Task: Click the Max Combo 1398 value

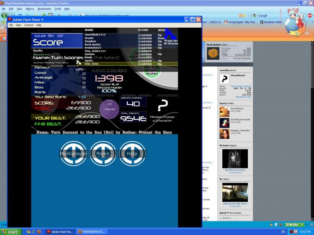Action: [x=109, y=78]
